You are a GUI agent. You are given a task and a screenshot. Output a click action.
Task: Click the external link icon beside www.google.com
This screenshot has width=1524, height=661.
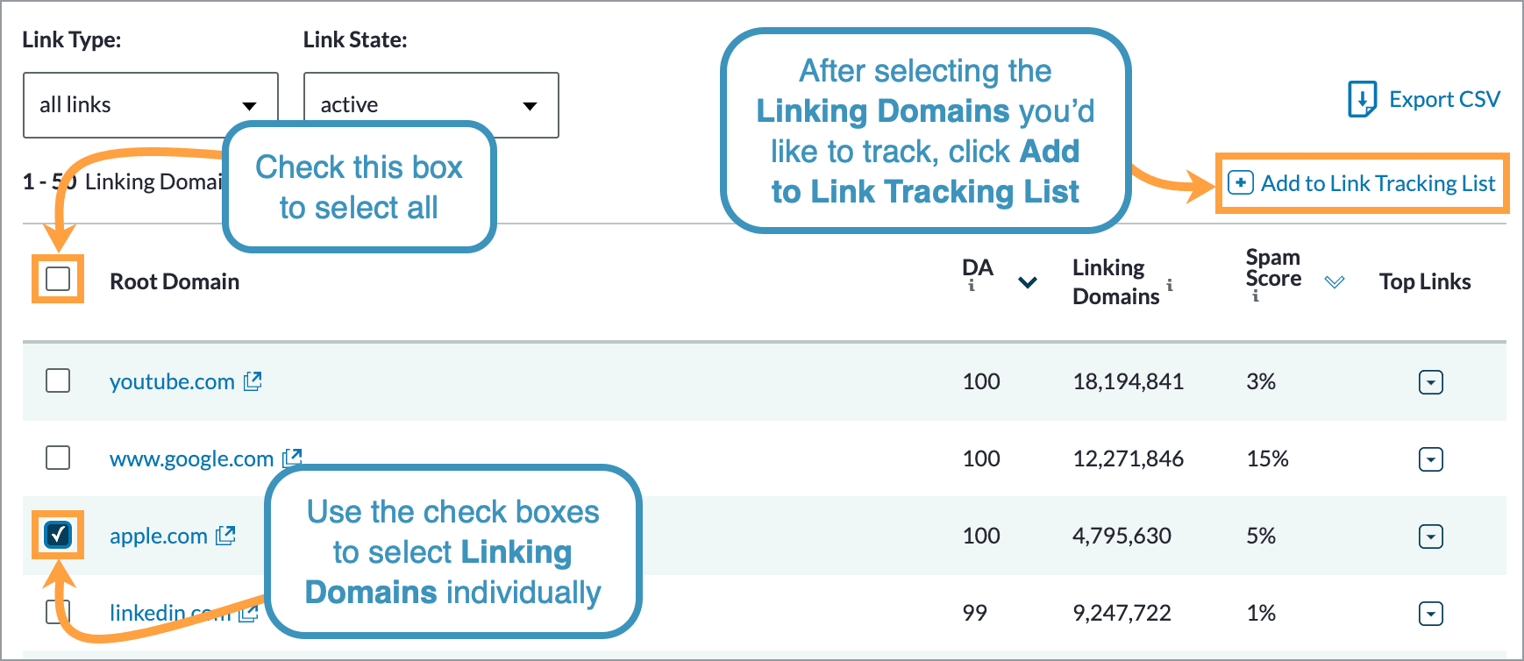(293, 457)
